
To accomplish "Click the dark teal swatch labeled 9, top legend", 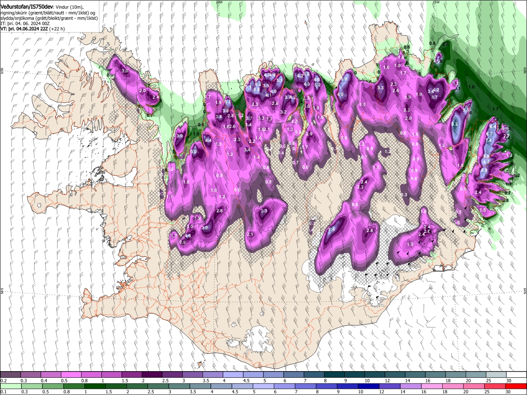I will [x=354, y=374].
